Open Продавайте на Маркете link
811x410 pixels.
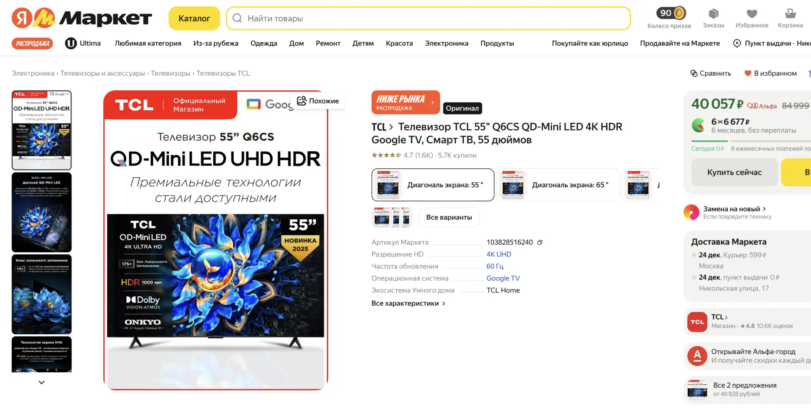tap(680, 43)
